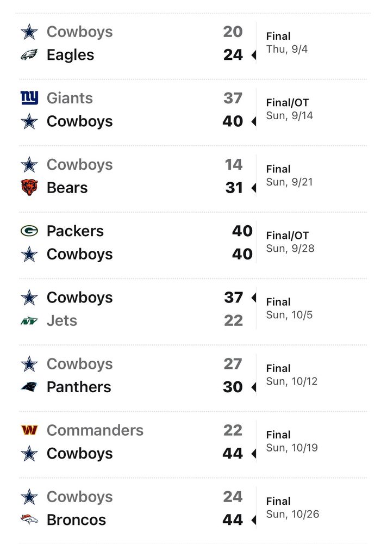Viewport: 387px width, 544px height.
Task: Click the Sun, 10/26 game date
Action: point(292,514)
